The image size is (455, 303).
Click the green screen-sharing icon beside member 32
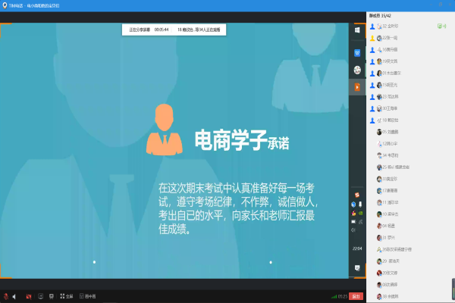[440, 27]
